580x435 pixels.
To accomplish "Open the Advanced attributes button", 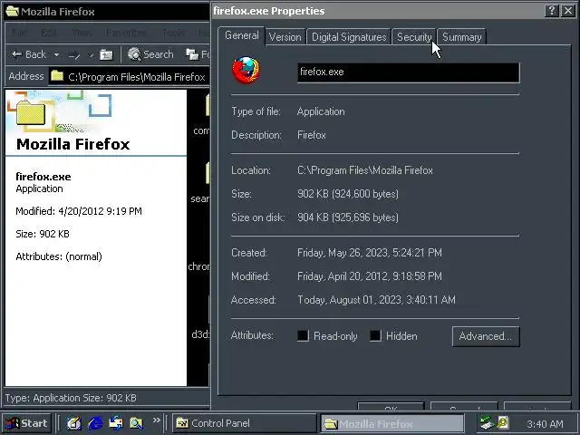I will pos(486,336).
